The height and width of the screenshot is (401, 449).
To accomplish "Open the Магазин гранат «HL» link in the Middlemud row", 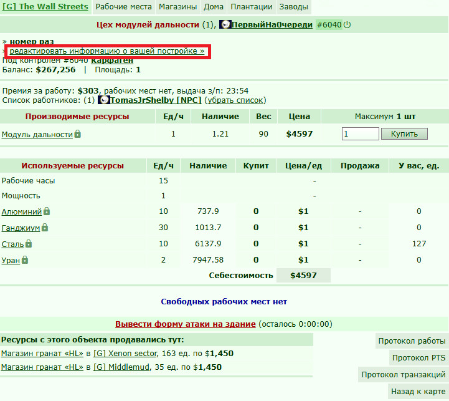I will [x=42, y=367].
